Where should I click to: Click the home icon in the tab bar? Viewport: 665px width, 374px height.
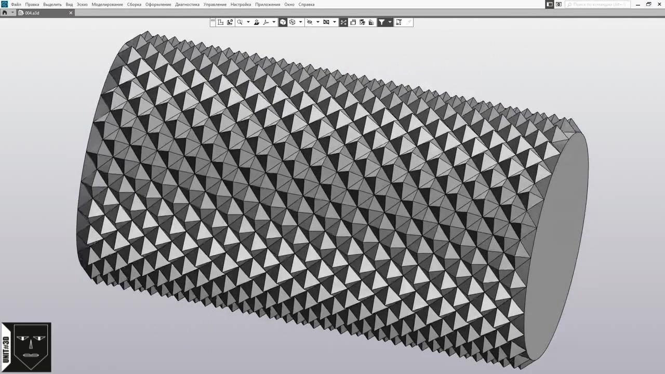click(x=5, y=13)
